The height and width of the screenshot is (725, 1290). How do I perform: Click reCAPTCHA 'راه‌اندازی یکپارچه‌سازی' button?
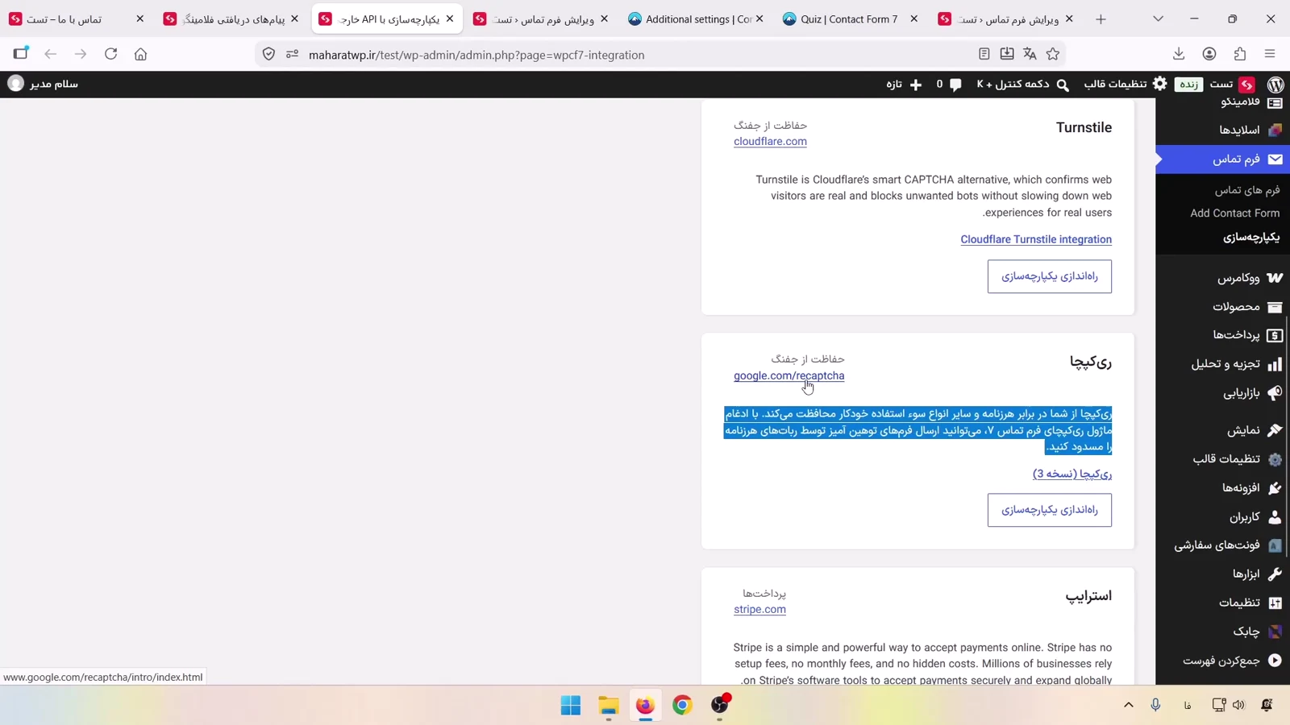1049,510
